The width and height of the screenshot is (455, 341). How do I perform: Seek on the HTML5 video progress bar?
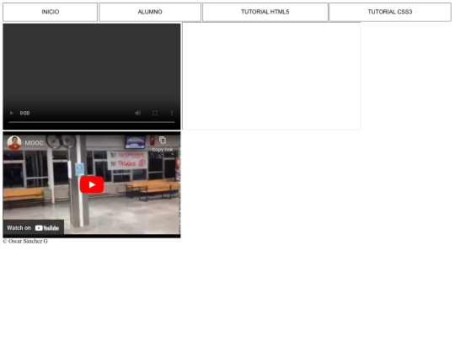click(92, 122)
